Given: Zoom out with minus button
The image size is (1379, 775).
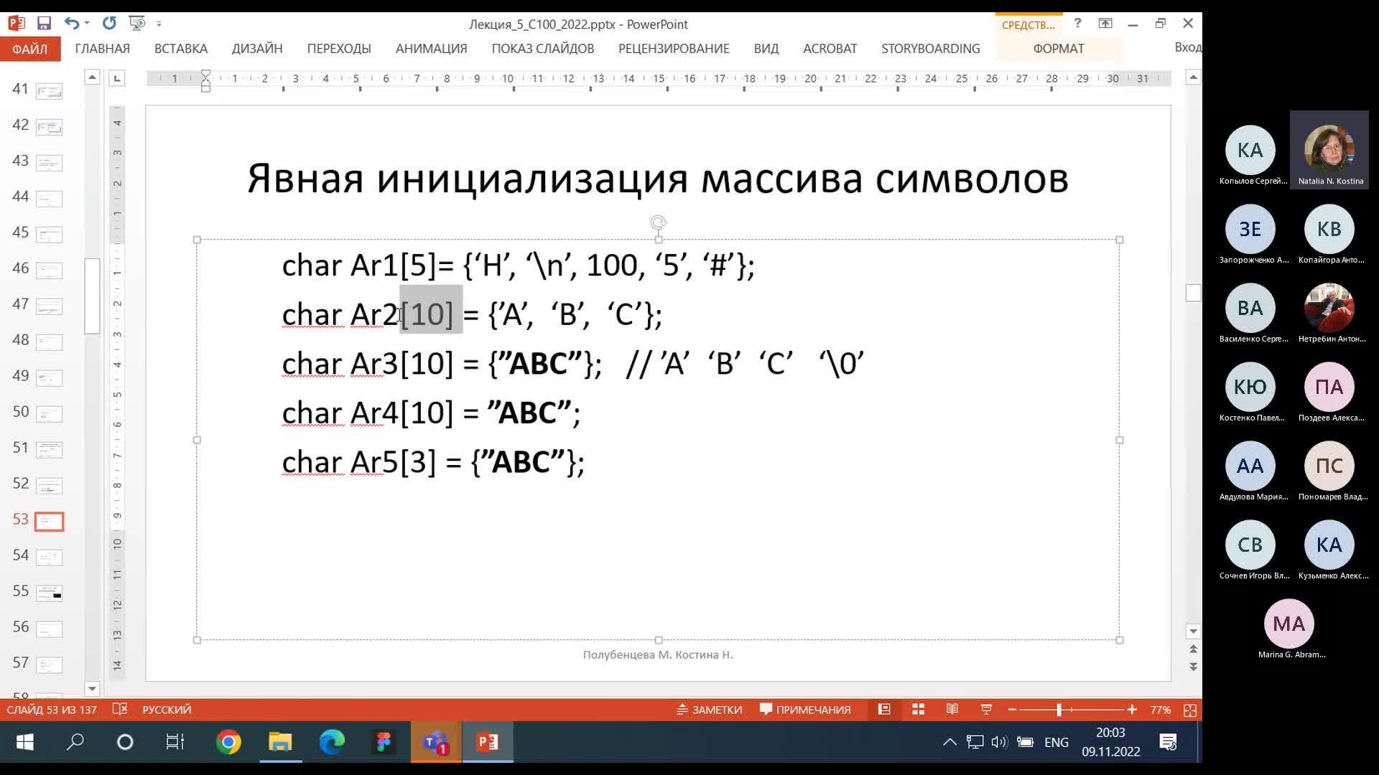Looking at the screenshot, I should point(1012,710).
